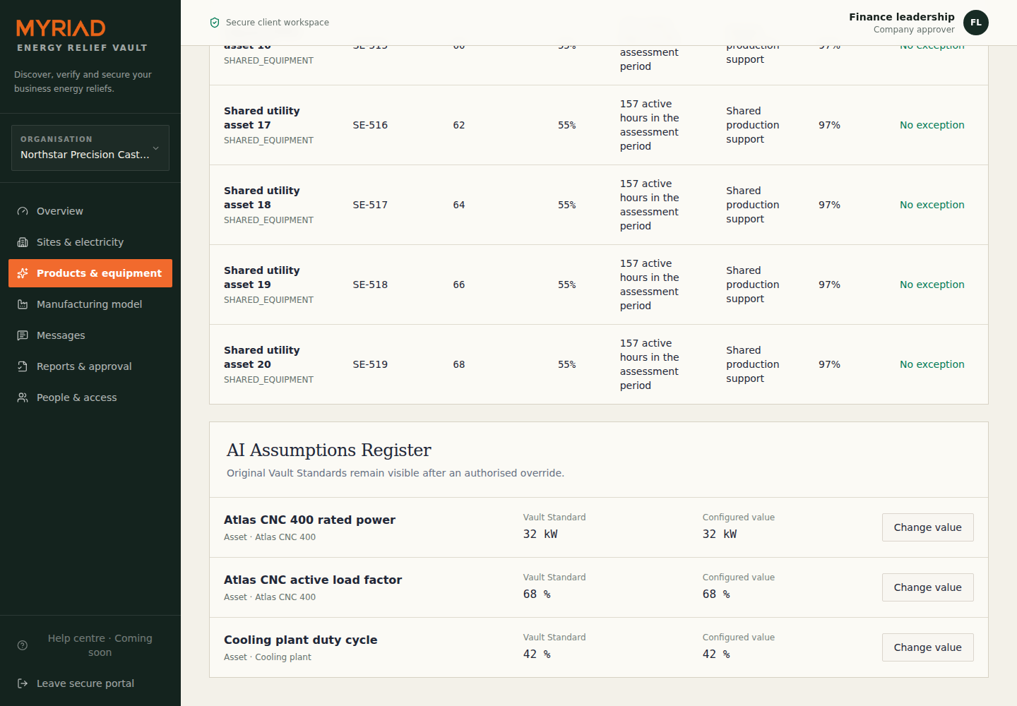Click the Leave secure portal exit icon
The height and width of the screenshot is (706, 1017).
[23, 683]
